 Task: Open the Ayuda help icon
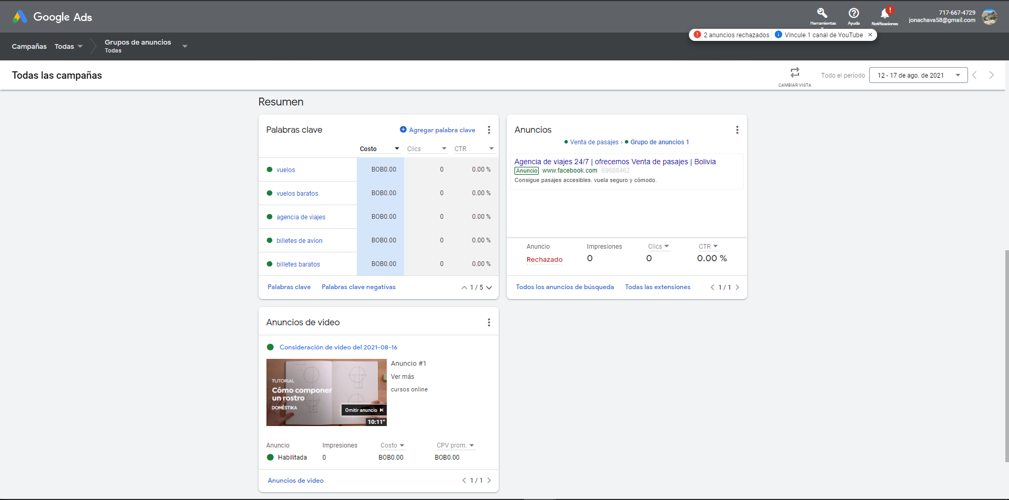(854, 13)
